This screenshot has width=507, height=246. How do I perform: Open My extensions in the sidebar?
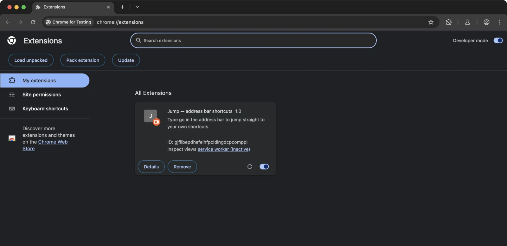pyautogui.click(x=45, y=81)
